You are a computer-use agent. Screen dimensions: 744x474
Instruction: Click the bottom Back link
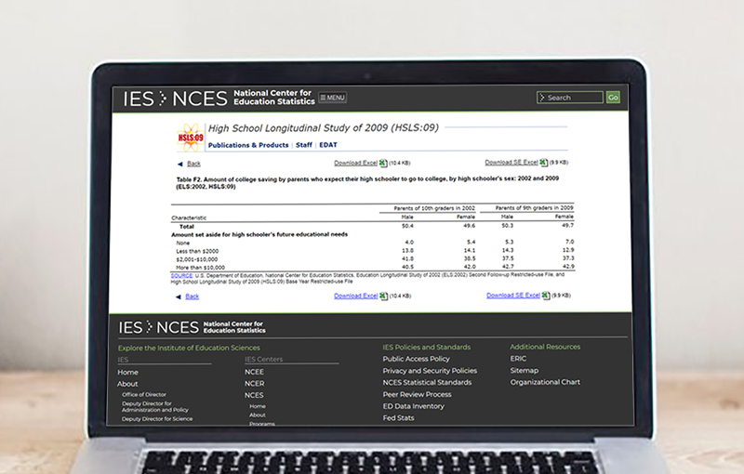[193, 296]
